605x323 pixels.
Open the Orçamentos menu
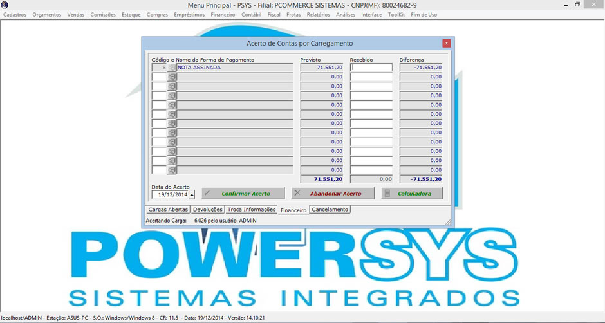pos(47,15)
